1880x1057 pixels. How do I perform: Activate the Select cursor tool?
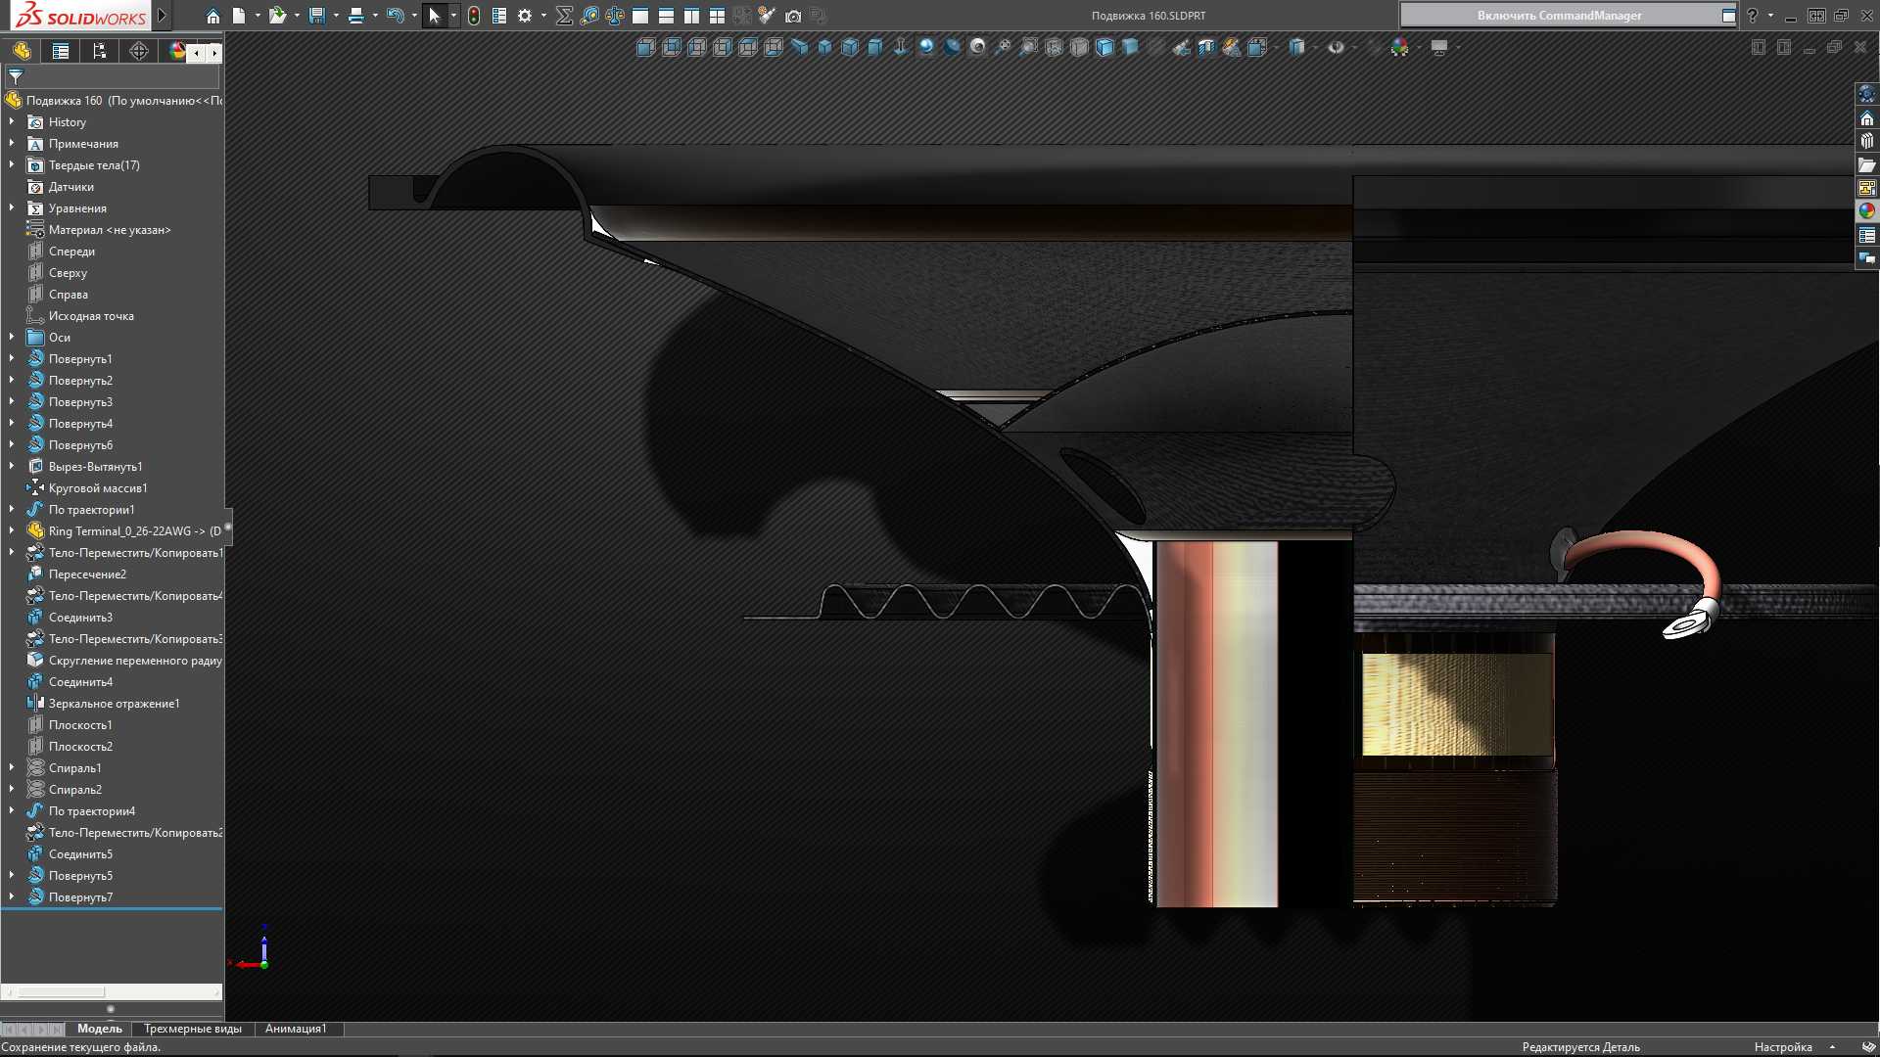click(435, 16)
